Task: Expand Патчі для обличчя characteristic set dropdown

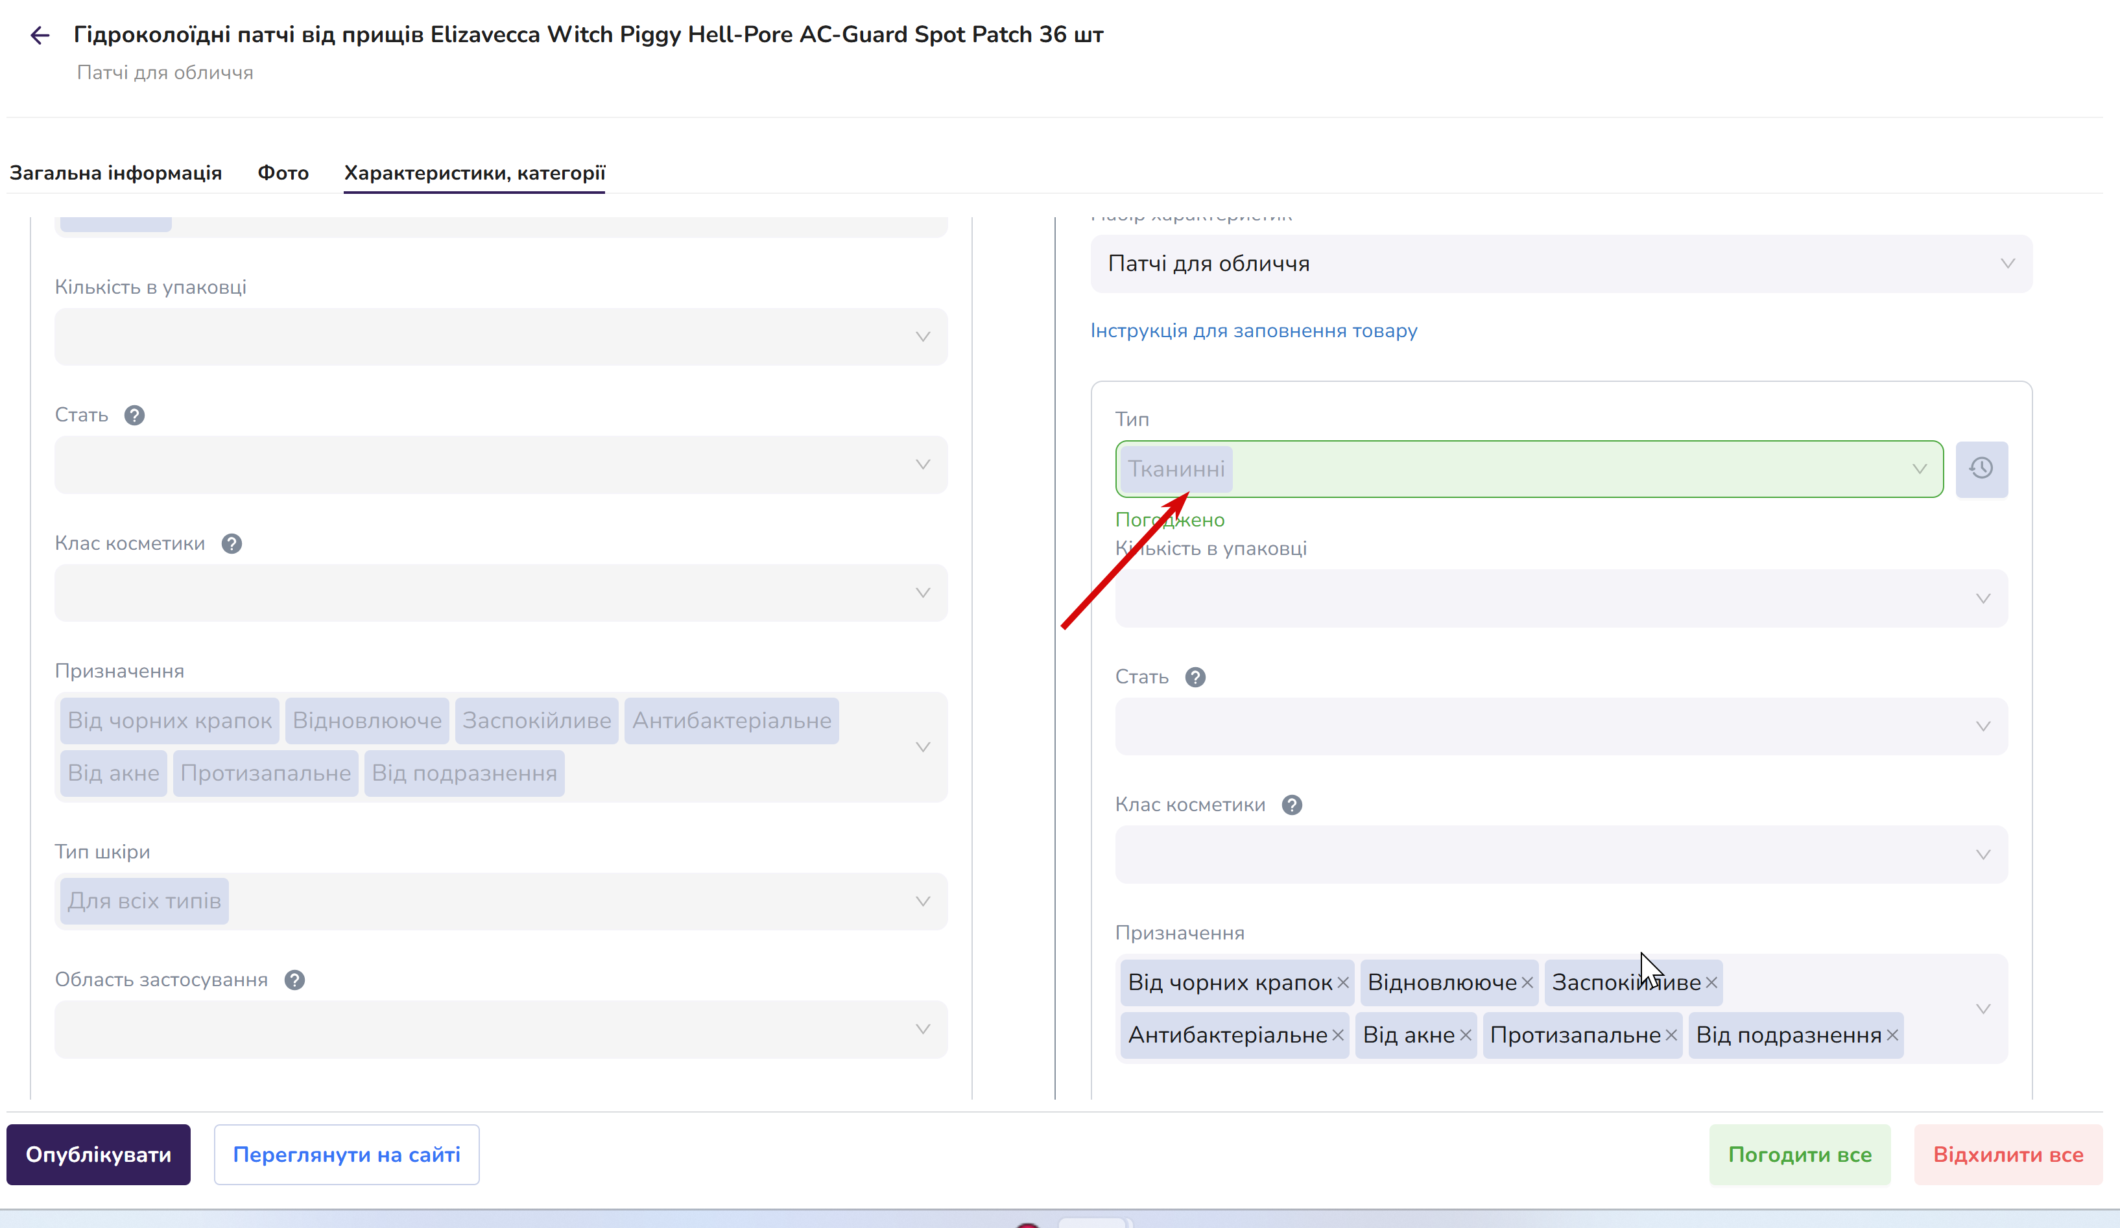Action: point(1562,263)
